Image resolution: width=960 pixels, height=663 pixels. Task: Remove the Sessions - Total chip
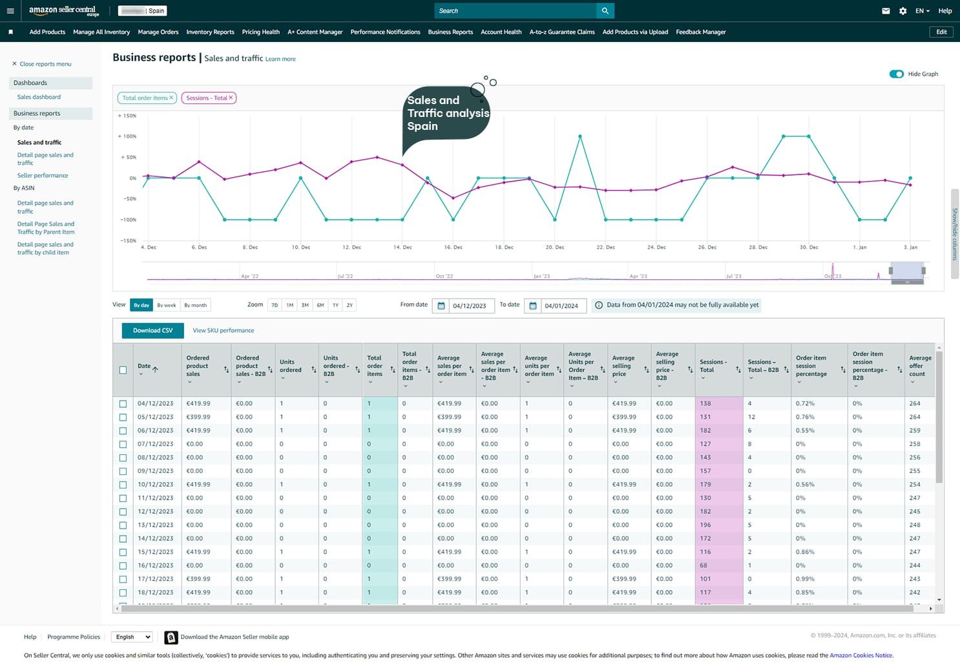[x=231, y=98]
